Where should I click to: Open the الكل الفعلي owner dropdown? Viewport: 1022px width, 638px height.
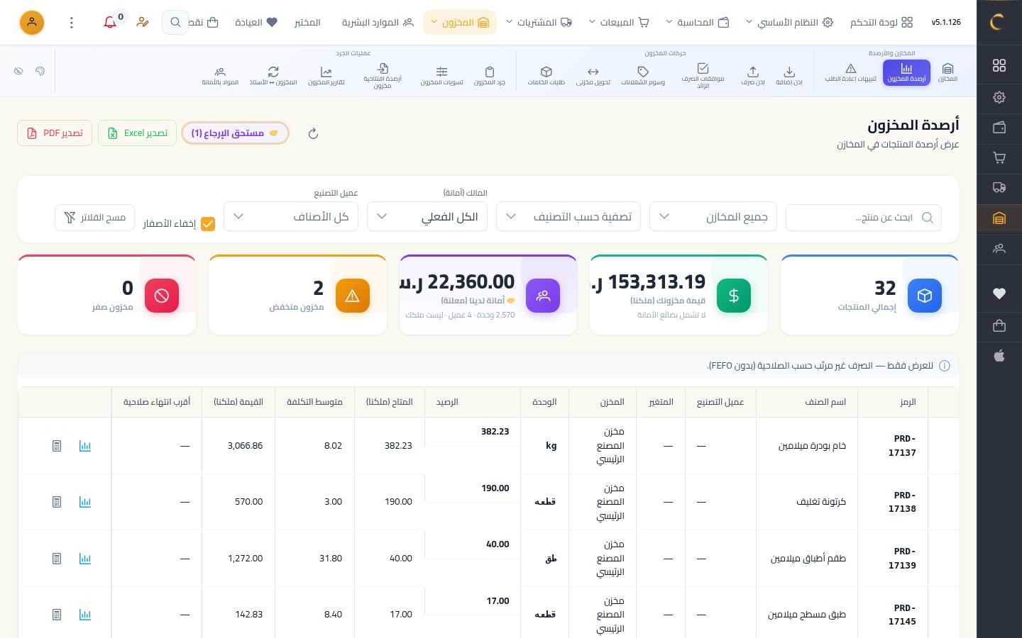point(427,217)
